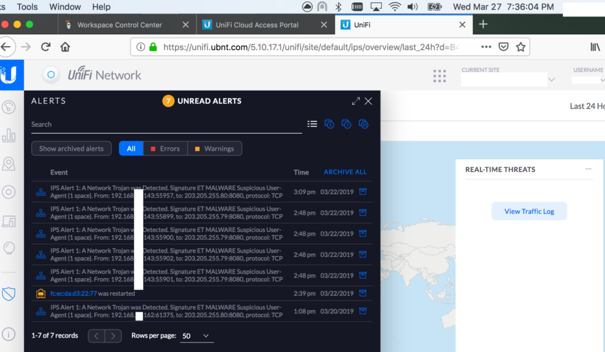The image size is (605, 352).
Task: Filter alerts to last 7 days
Action: point(346,124)
